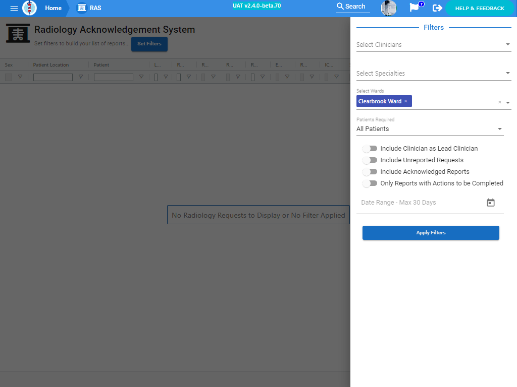517x387 pixels.
Task: Open the Select Wards dropdown arrow
Action: click(508, 102)
